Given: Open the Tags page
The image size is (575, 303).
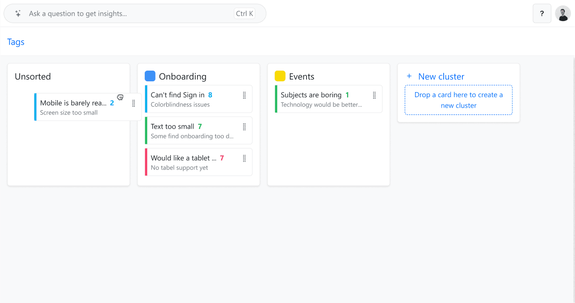Looking at the screenshot, I should [x=16, y=42].
